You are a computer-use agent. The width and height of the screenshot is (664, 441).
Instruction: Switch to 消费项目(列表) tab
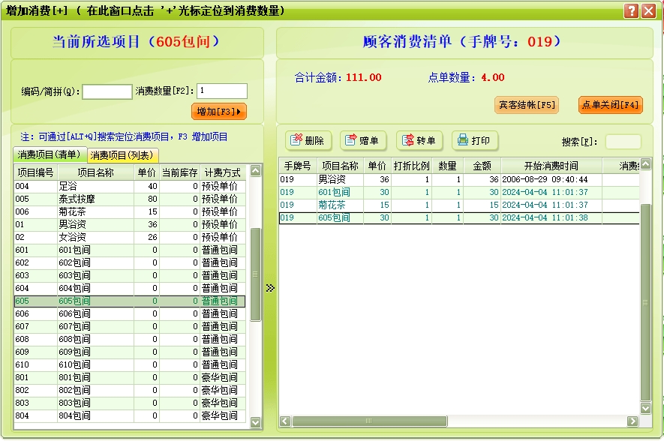(122, 155)
